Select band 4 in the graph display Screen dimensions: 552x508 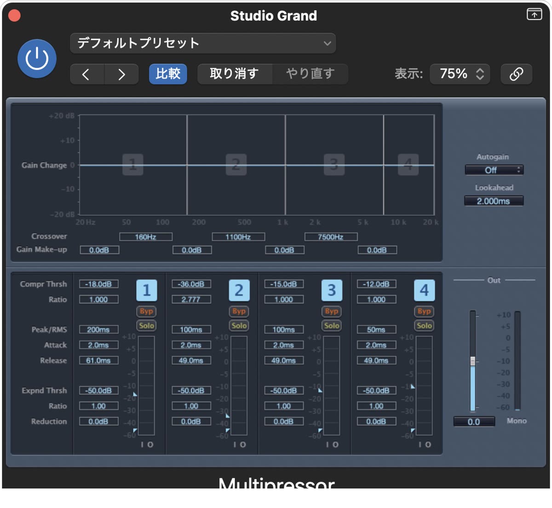(x=408, y=164)
